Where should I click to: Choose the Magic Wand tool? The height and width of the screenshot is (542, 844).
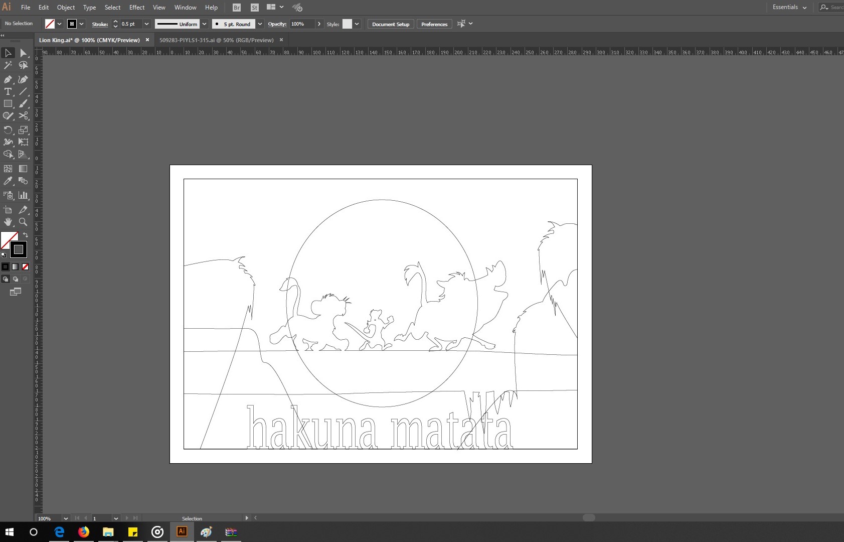coord(8,65)
